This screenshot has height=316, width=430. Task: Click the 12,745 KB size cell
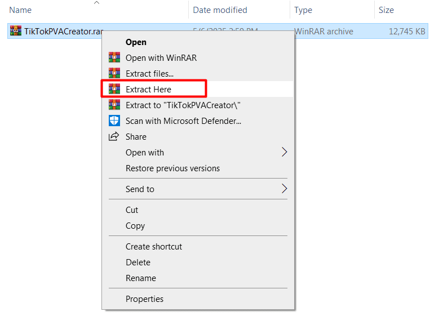point(407,31)
